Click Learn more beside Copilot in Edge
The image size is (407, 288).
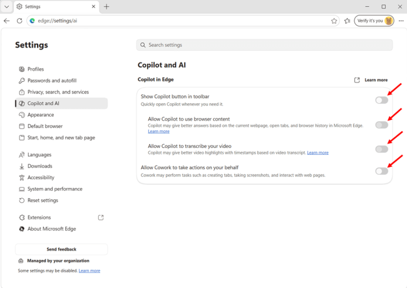pyautogui.click(x=376, y=80)
